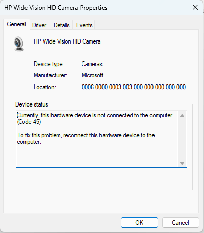Viewport: 204px width, 233px height.
Task: Open the Details tab
Action: (x=62, y=25)
